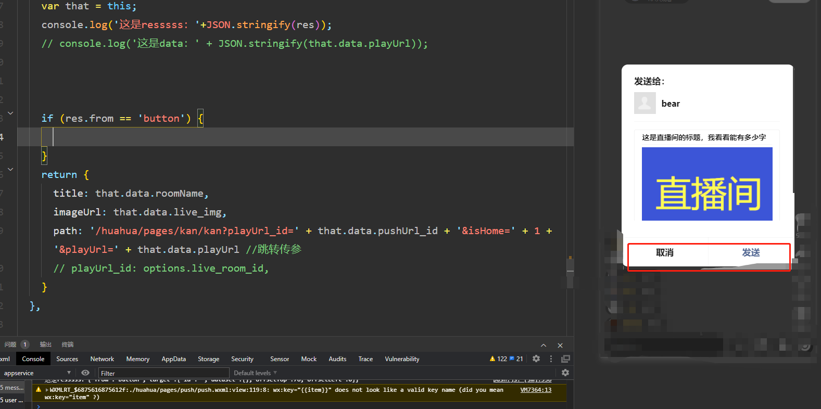
Task: Switch to the Mock tab
Action: [309, 359]
